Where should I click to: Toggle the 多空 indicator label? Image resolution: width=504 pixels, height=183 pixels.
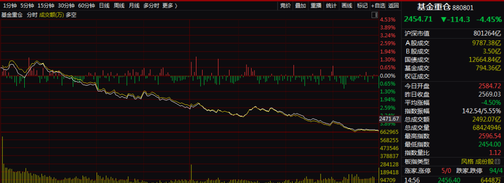71,15
